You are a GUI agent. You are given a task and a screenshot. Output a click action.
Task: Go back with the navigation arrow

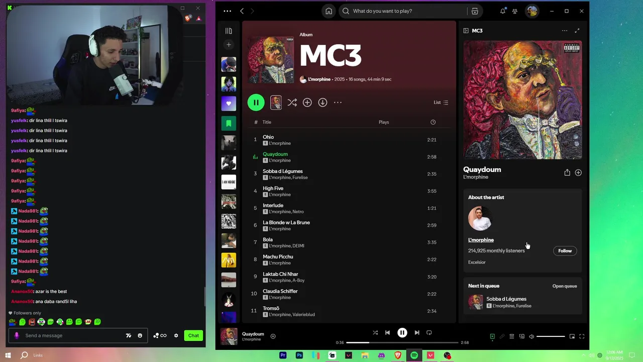(242, 11)
